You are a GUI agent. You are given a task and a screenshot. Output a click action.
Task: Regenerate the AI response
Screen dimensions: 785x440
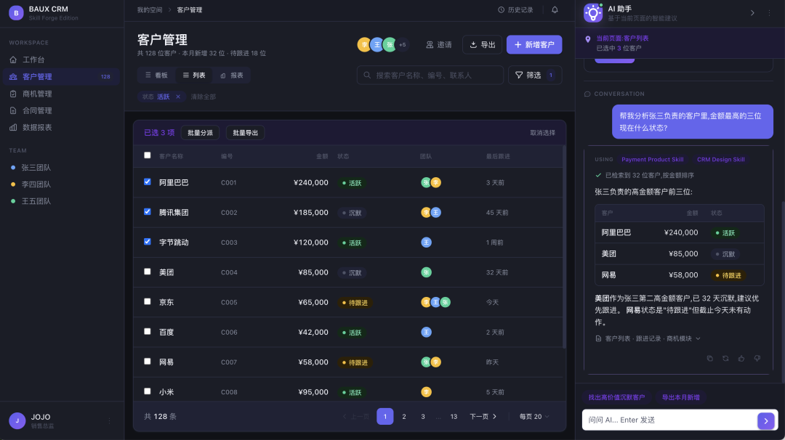[725, 359]
